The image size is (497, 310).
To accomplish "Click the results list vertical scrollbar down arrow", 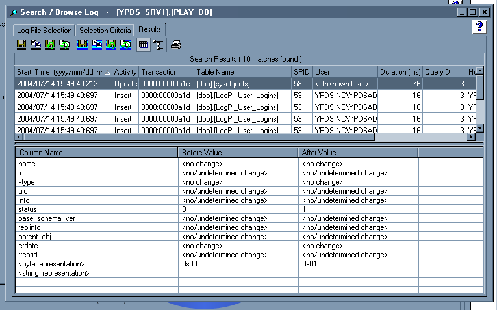I will (x=480, y=127).
